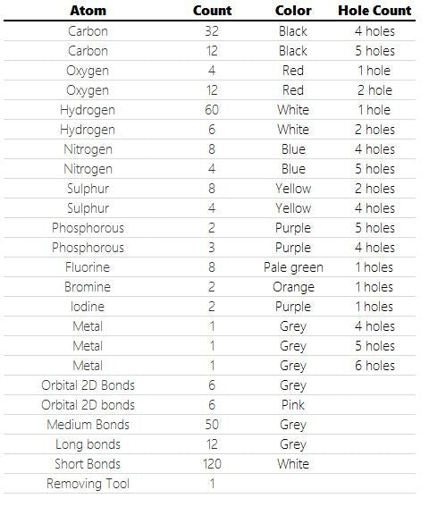This screenshot has width=429, height=507.
Task: Click the Metal row with 6 holes
Action: [x=209, y=366]
